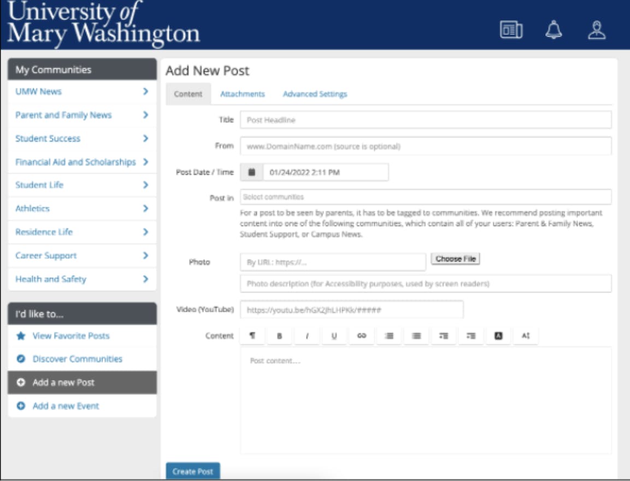Expand Student Life chevron

click(145, 185)
